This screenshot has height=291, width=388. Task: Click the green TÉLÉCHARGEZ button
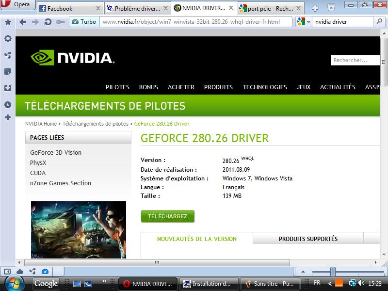(x=167, y=216)
